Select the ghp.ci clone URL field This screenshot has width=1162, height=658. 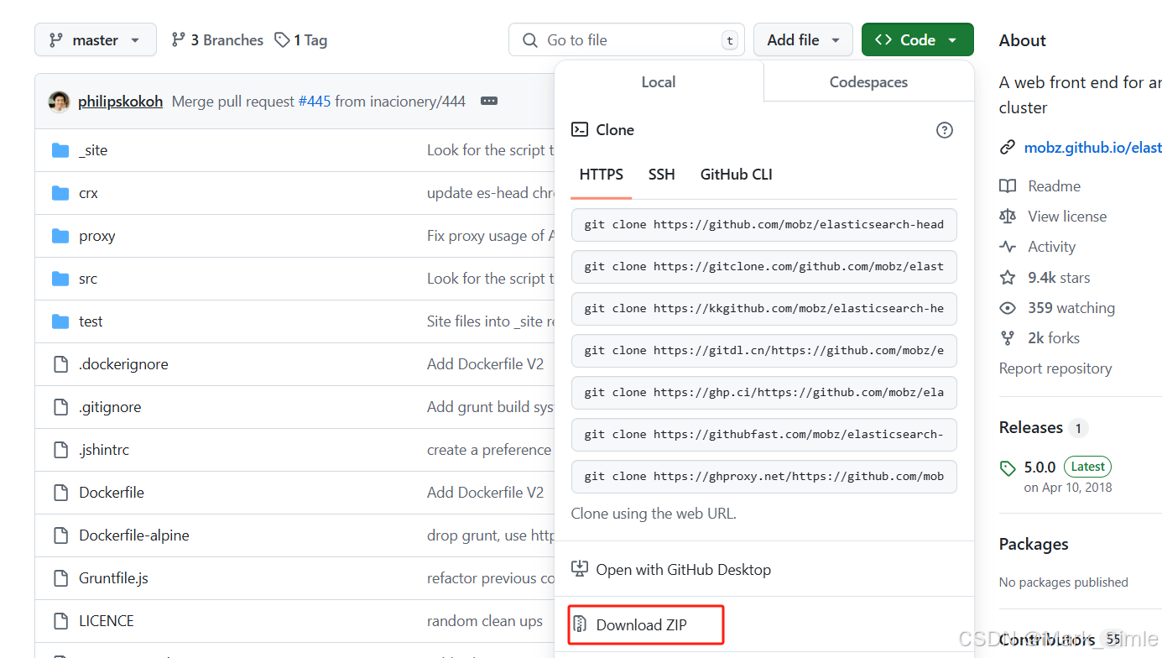(764, 393)
